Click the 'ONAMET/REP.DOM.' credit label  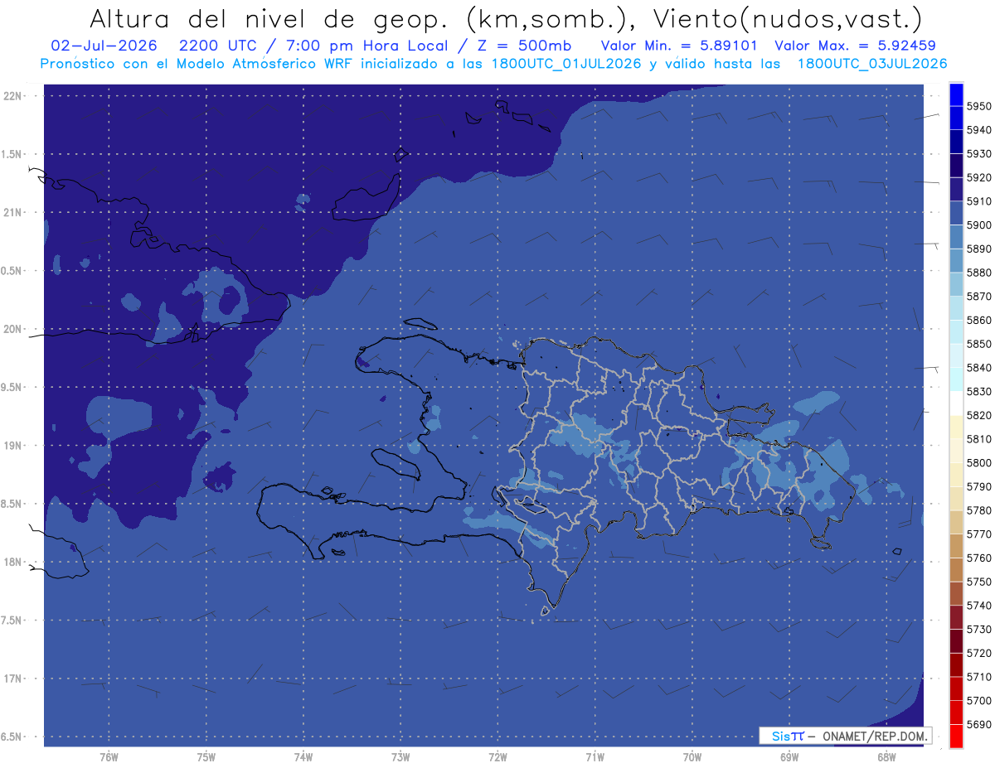(873, 736)
